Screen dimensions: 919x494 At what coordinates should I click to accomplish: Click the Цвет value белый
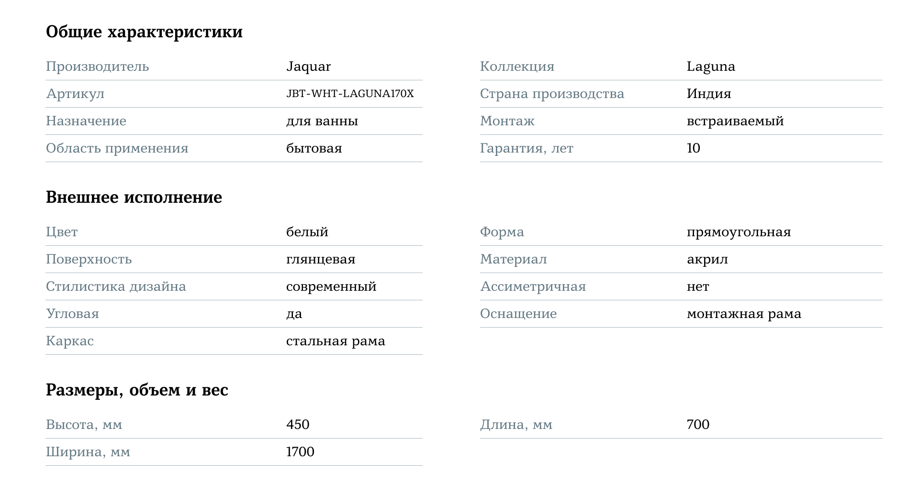(x=307, y=232)
